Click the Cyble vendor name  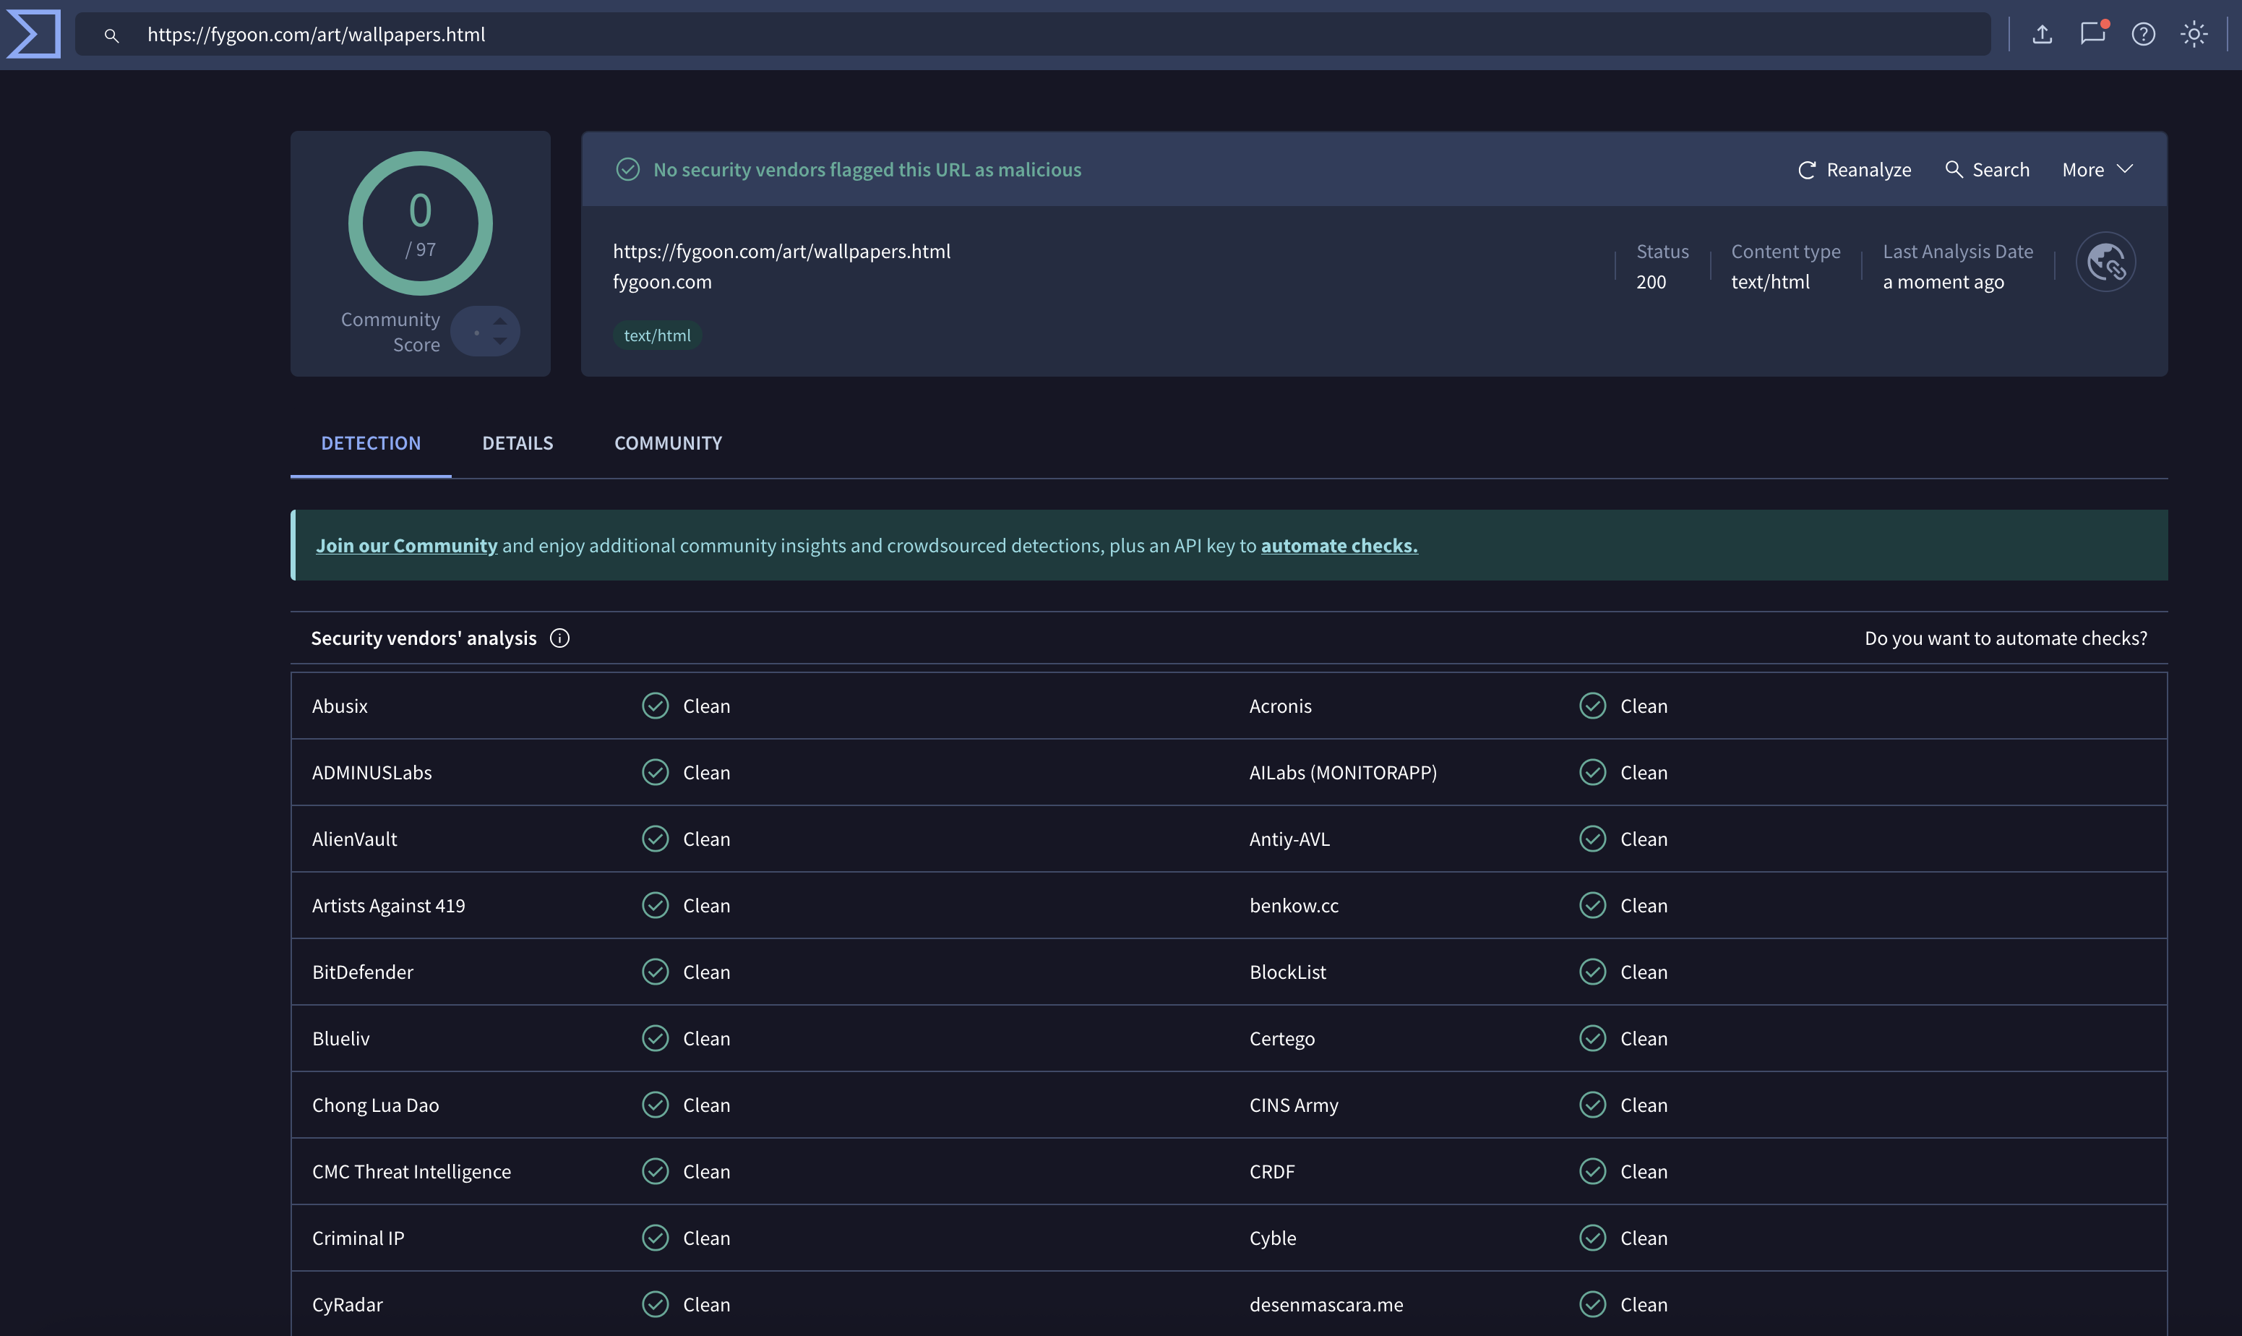pyautogui.click(x=1273, y=1239)
